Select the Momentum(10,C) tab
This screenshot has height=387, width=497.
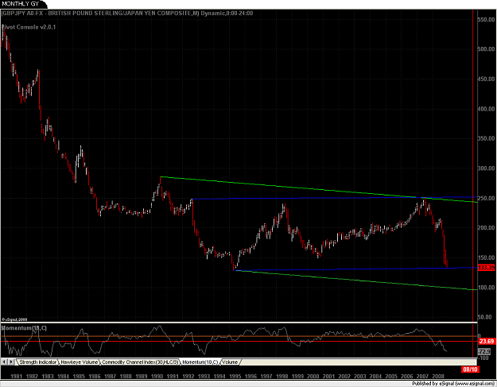[x=200, y=362]
